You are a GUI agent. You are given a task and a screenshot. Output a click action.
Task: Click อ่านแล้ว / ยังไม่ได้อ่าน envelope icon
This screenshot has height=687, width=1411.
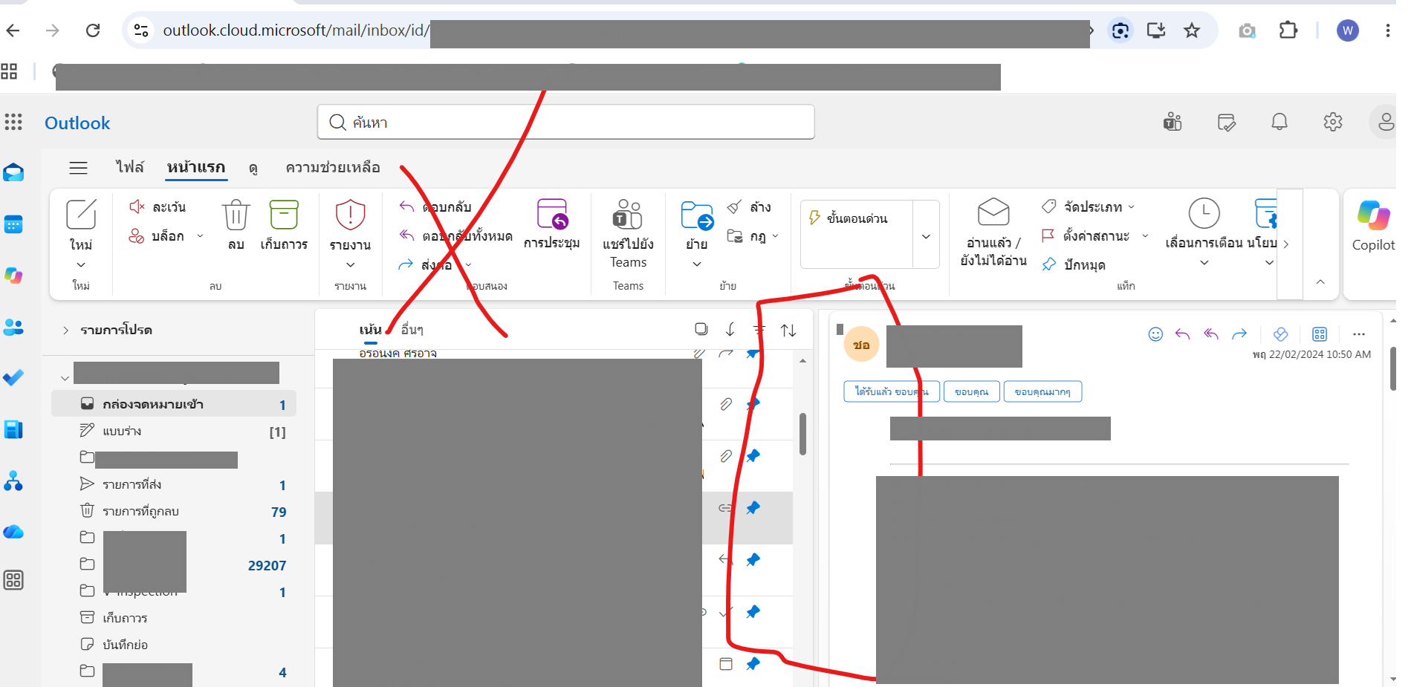click(x=993, y=212)
